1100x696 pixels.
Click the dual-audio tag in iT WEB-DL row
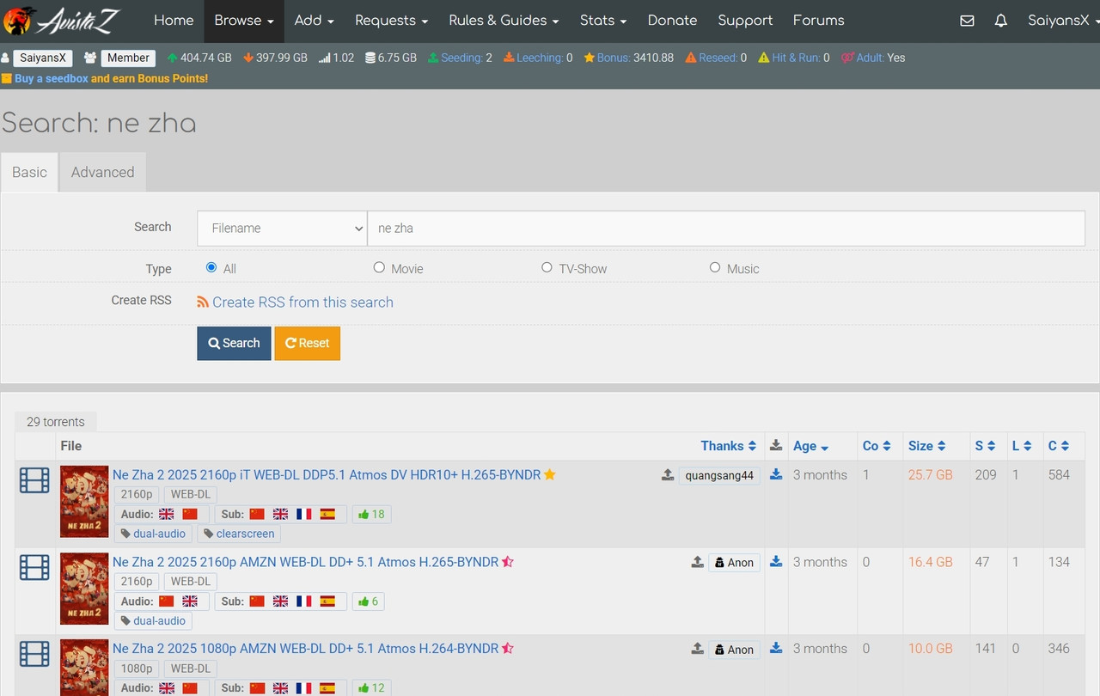154,534
